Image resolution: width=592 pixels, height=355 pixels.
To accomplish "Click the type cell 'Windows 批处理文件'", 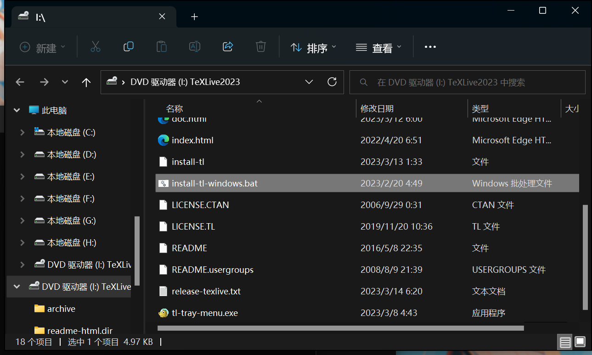I will click(x=512, y=183).
